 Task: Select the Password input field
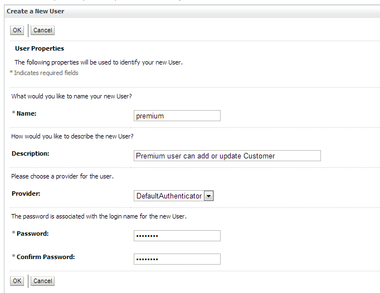(x=177, y=236)
